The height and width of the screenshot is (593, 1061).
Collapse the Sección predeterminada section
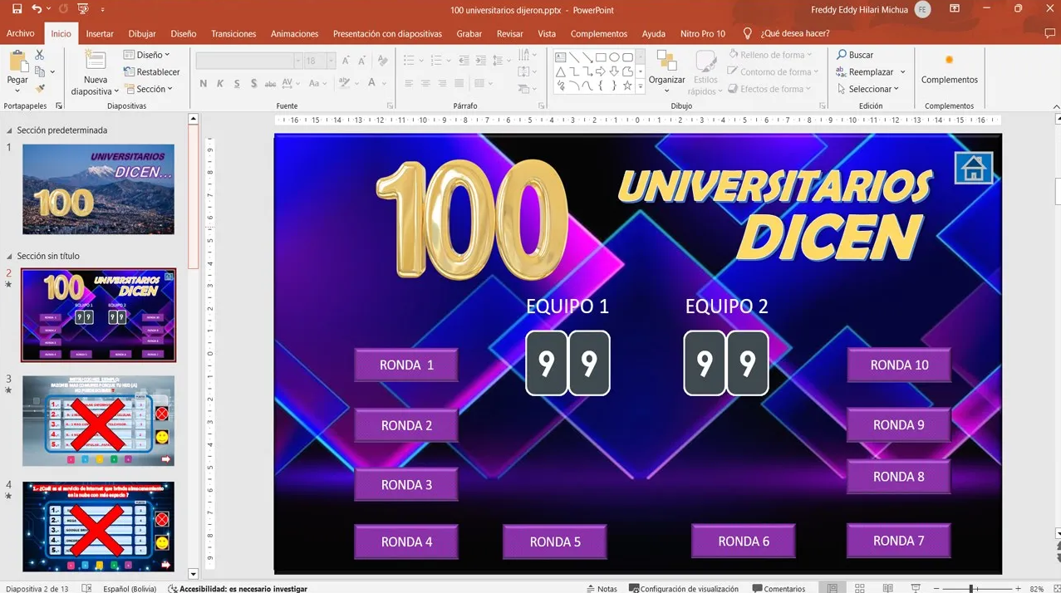[x=9, y=130]
